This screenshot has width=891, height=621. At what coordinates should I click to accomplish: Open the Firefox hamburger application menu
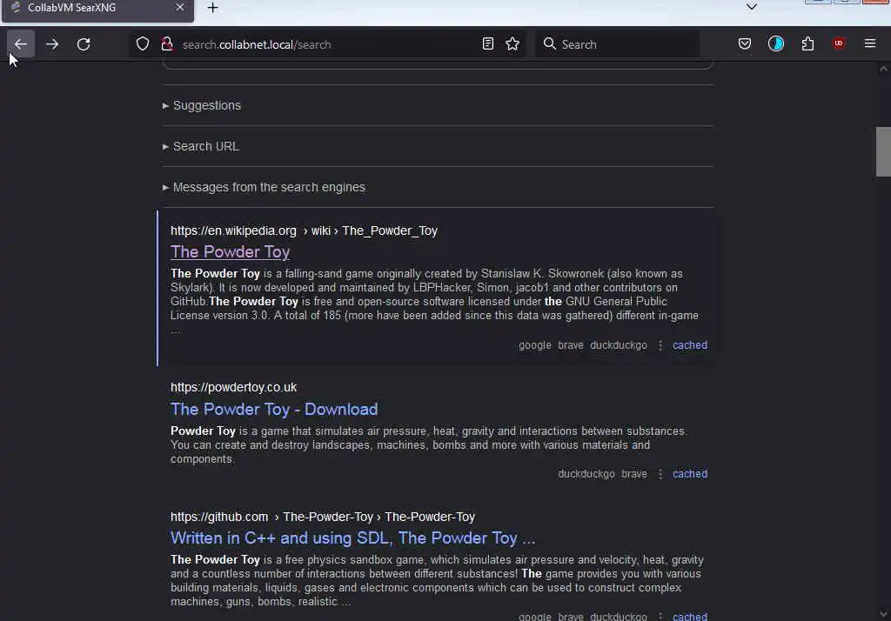point(870,43)
